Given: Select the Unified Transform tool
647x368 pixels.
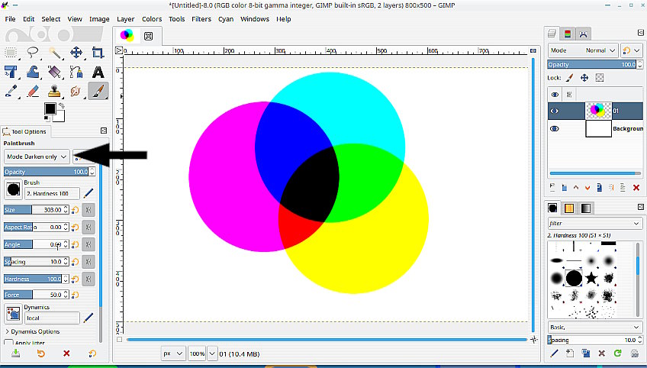Looking at the screenshot, I should point(11,72).
